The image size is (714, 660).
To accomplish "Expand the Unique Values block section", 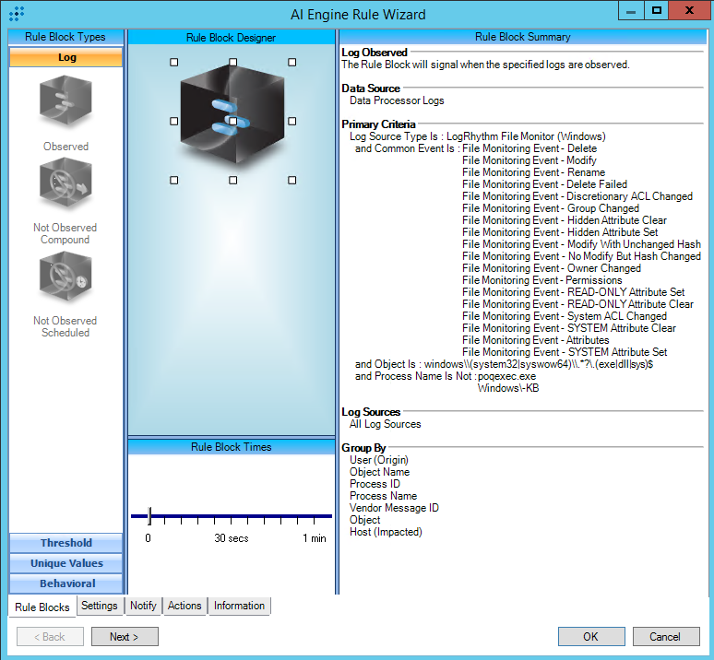I will click(x=65, y=563).
